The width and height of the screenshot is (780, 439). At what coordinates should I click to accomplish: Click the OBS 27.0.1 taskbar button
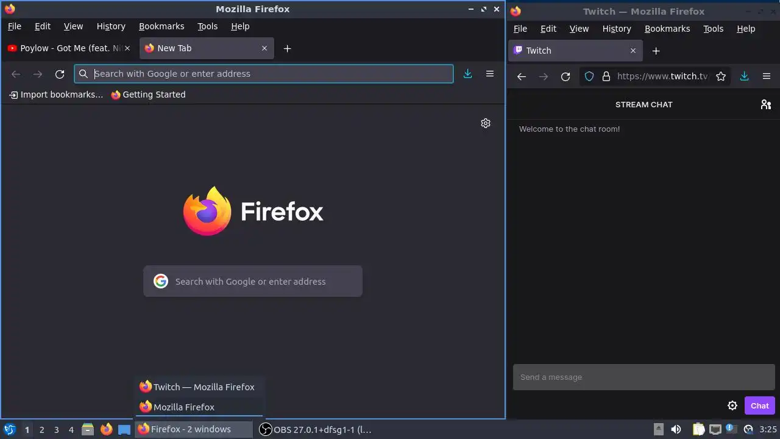point(316,429)
